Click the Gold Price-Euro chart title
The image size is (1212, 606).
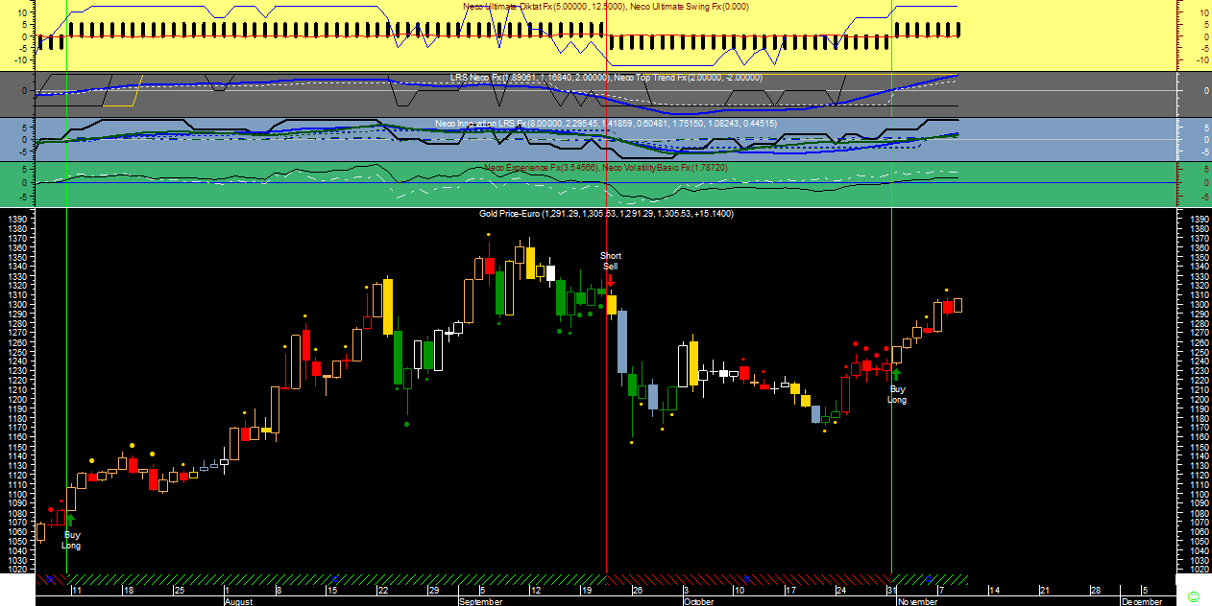tap(606, 213)
